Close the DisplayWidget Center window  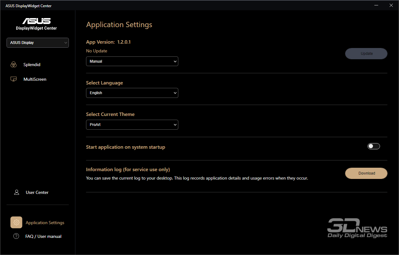point(391,5)
